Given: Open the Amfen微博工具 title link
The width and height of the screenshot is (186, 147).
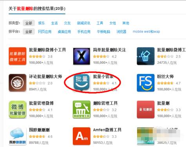Looking at the screenshot, I should 107,130.
